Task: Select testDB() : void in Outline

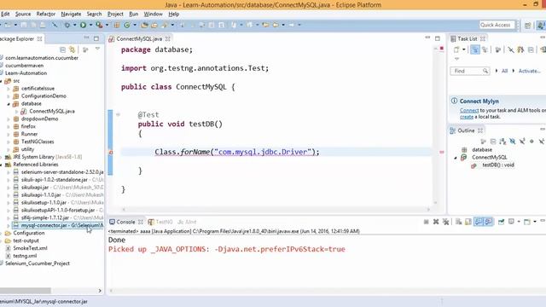Action: coord(498,165)
